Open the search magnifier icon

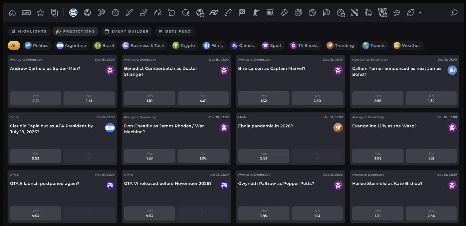454,13
